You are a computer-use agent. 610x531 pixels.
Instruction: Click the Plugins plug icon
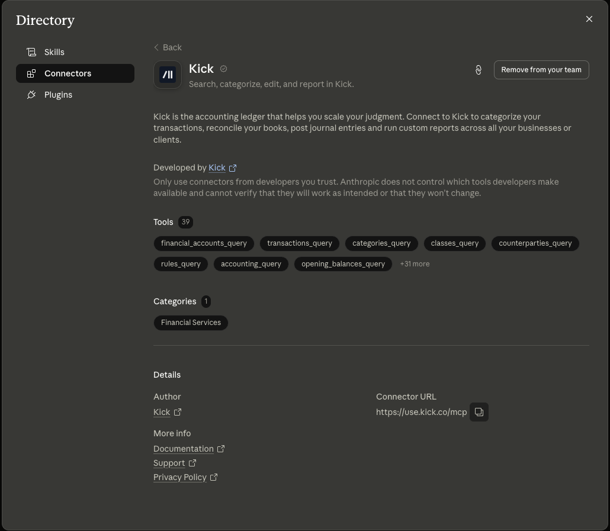click(31, 95)
